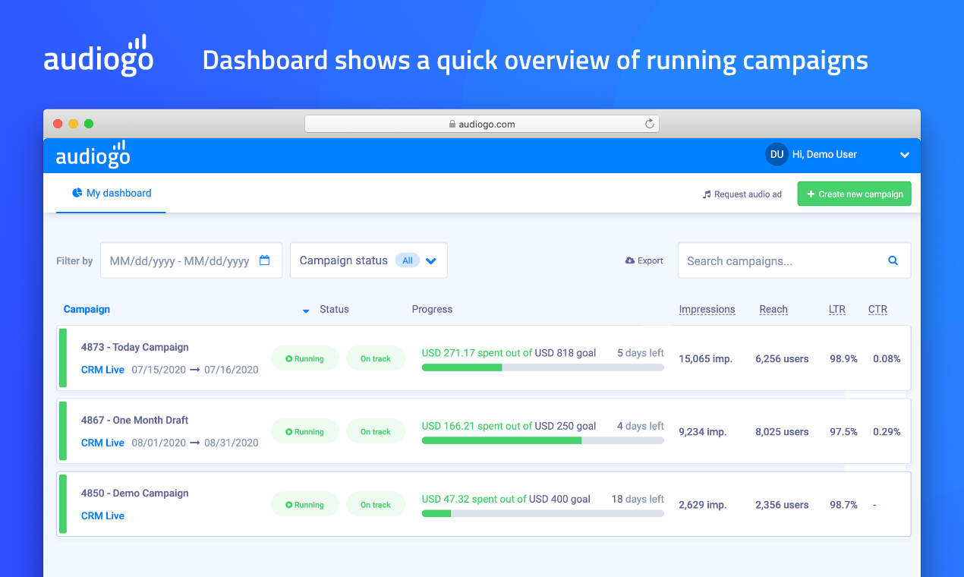Click Running status of One Month Draft
Screen dimensions: 964x577
pos(304,431)
